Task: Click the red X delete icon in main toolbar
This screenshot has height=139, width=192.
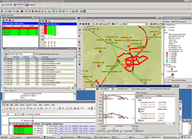Action: pyautogui.click(x=18, y=11)
